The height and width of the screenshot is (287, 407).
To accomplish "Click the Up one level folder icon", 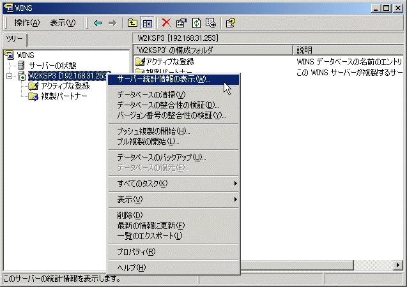I will [132, 23].
